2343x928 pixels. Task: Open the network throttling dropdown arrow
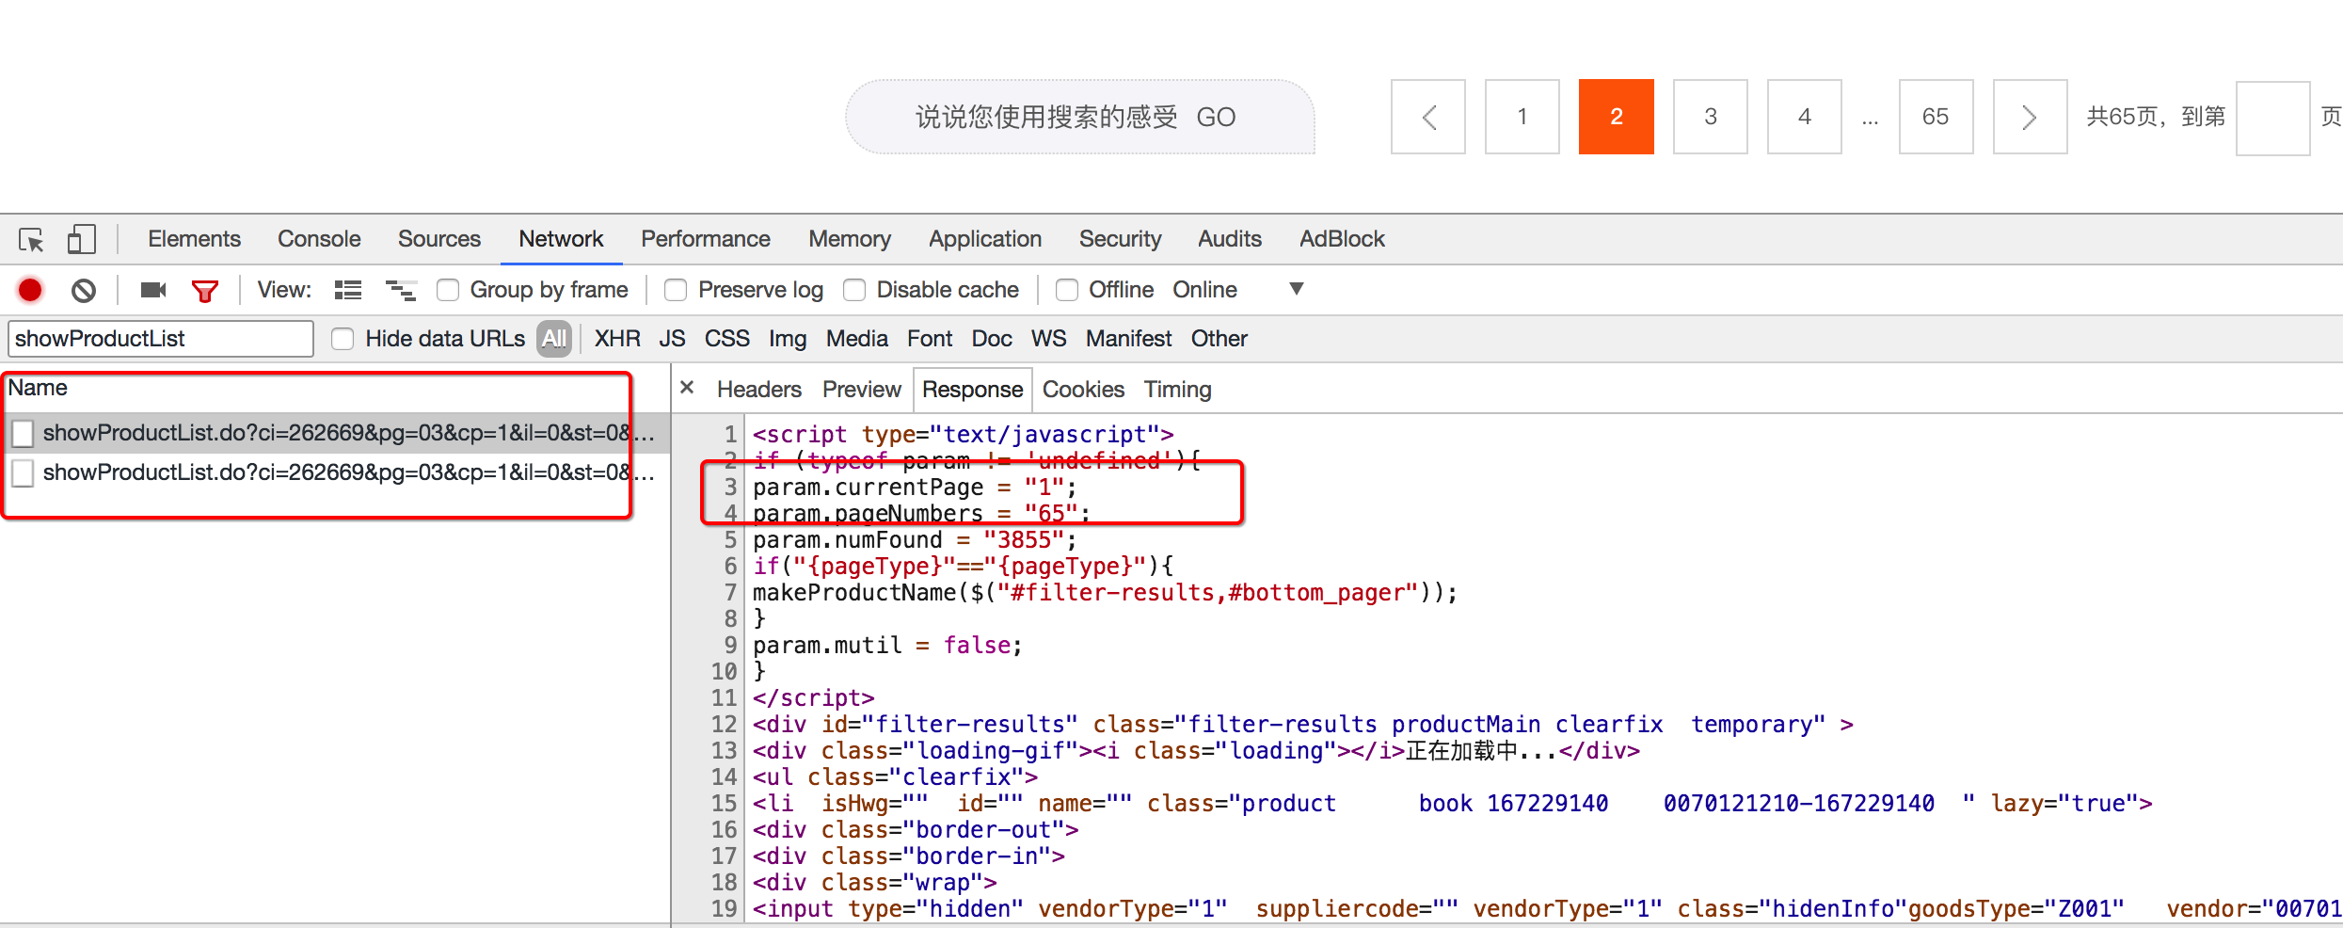(1296, 289)
